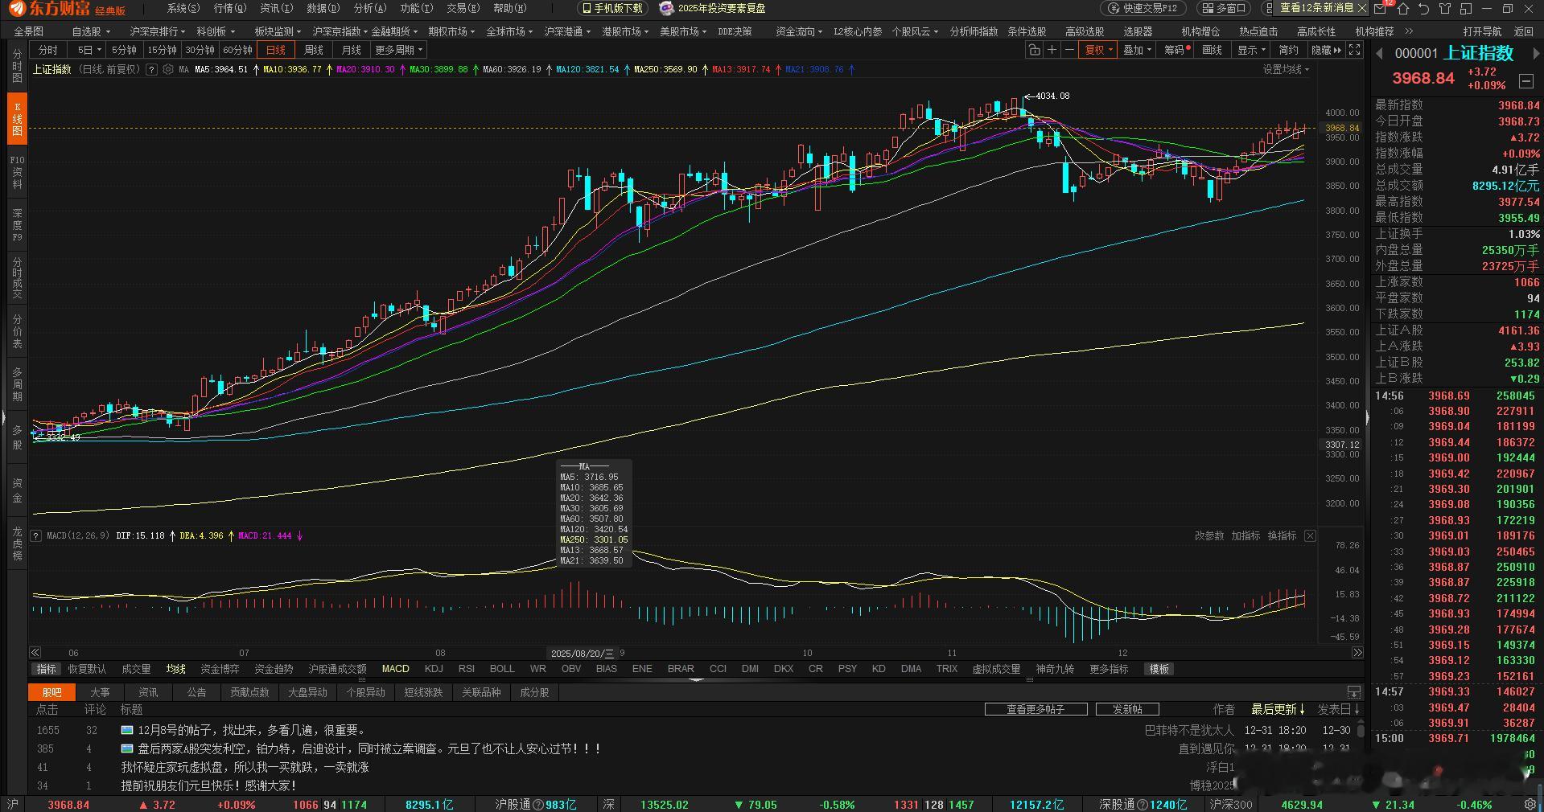Open the indicator help question-mark icon

coord(151,70)
